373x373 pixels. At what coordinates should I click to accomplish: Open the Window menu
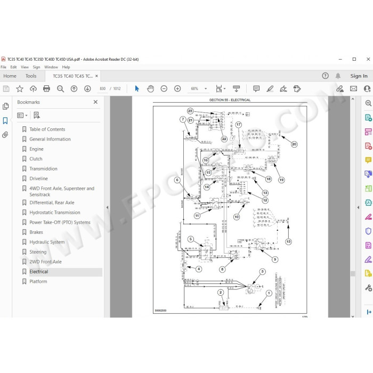click(51, 67)
